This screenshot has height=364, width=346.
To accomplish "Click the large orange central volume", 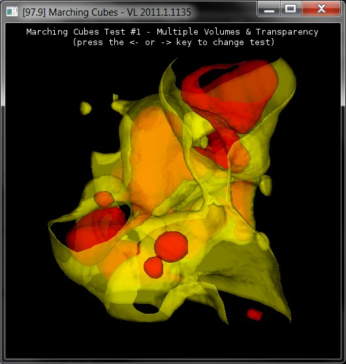I will coord(158,160).
